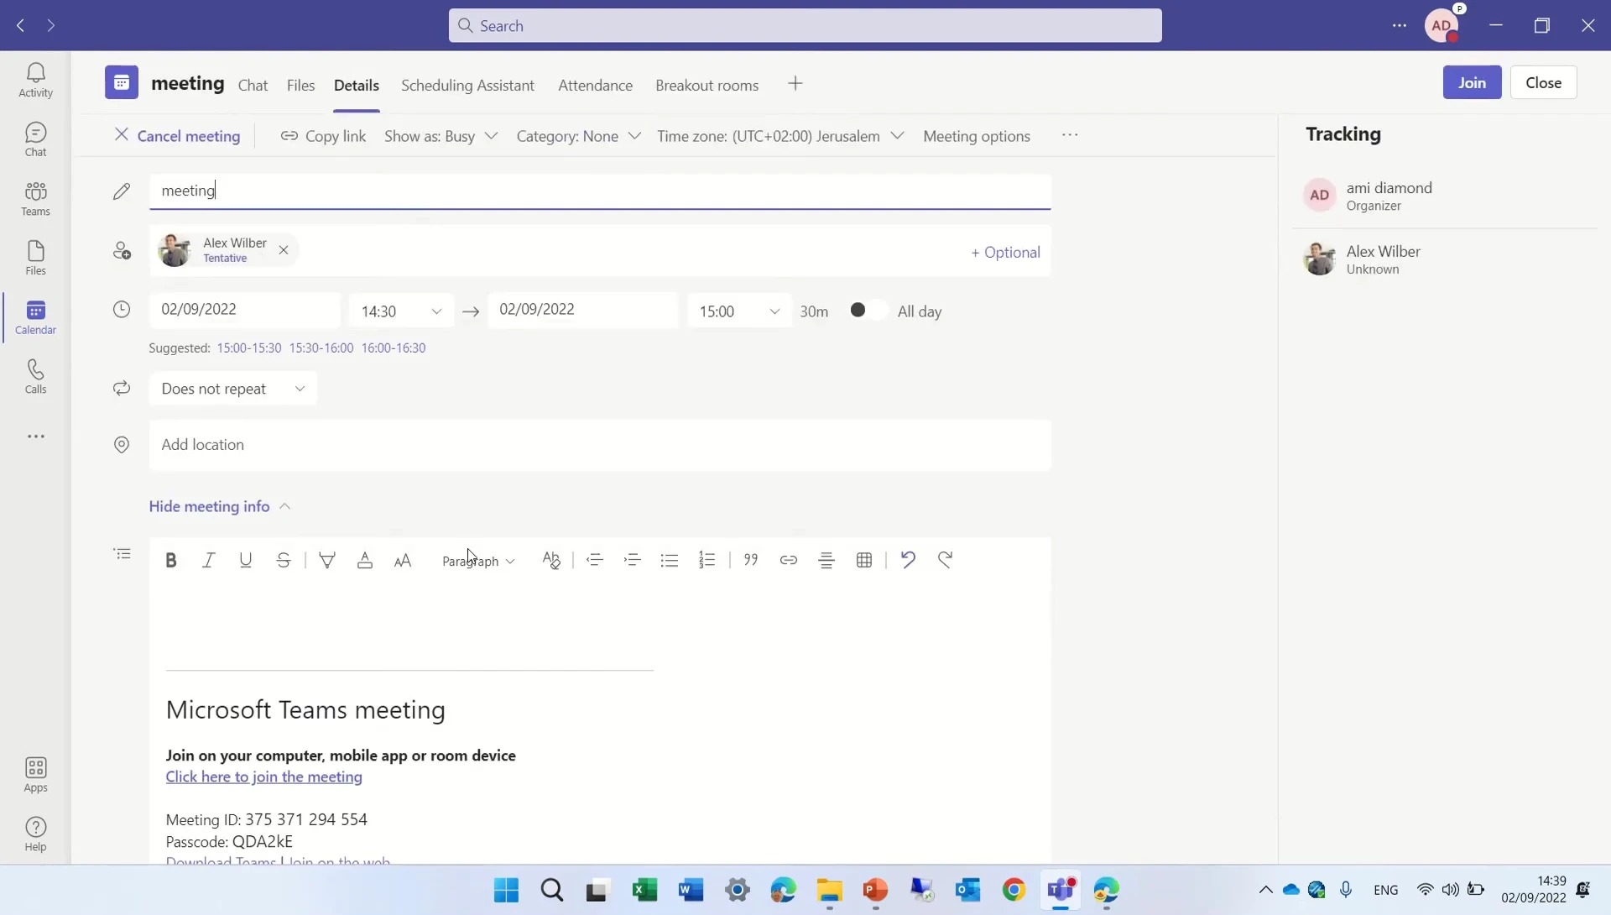
Task: Open the Attendance tab
Action: tap(595, 86)
